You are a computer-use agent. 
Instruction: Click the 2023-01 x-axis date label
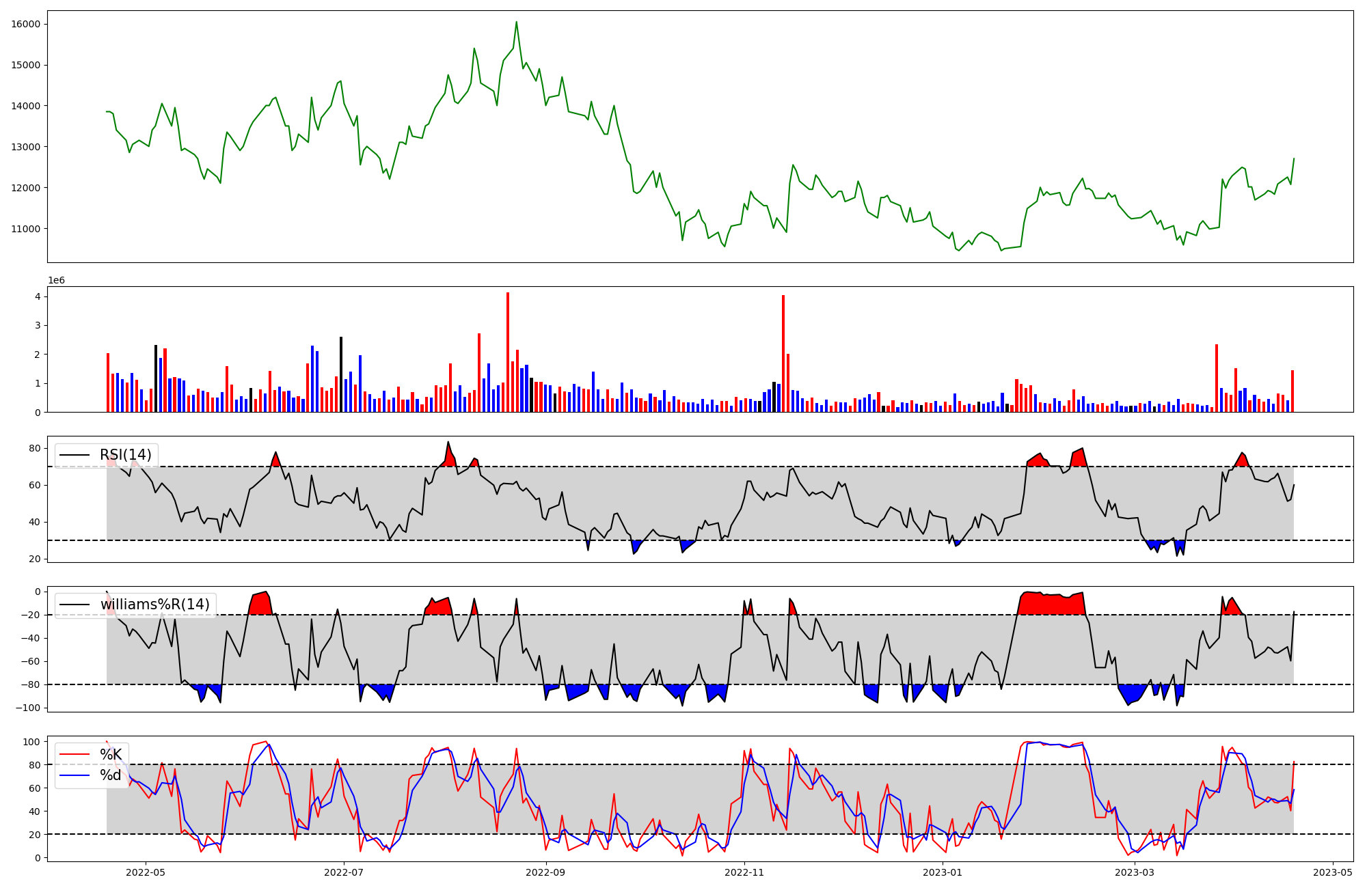943,872
